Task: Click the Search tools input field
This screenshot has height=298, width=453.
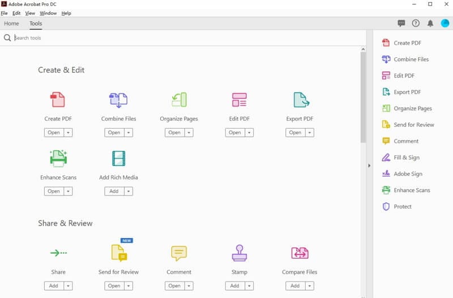Action: pos(188,38)
